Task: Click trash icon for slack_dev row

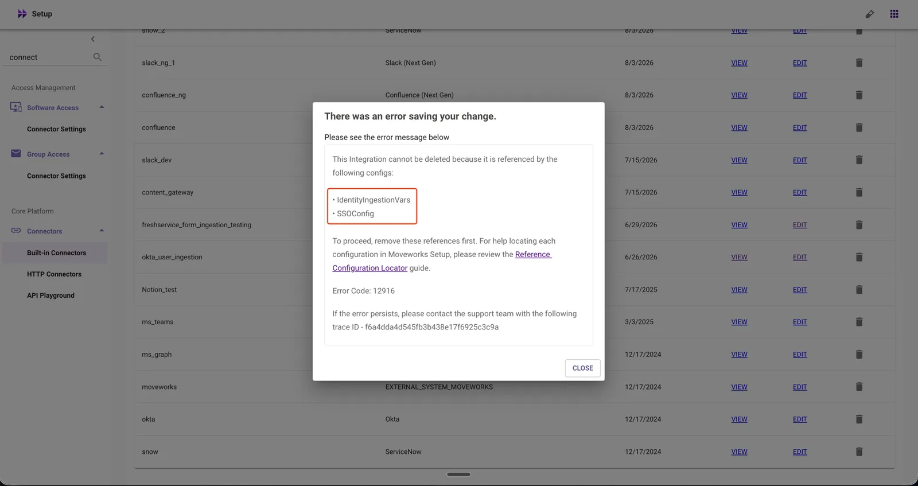Action: coord(859,160)
